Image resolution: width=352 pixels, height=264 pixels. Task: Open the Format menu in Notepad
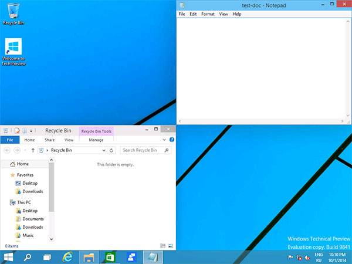tap(208, 14)
